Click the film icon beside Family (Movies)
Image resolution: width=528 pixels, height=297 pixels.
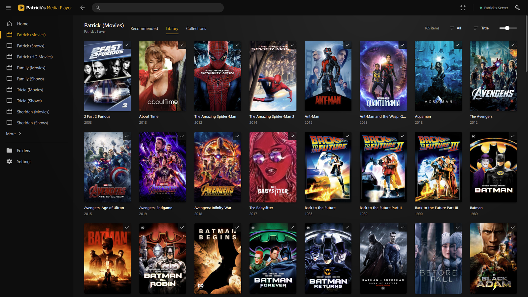coord(10,68)
